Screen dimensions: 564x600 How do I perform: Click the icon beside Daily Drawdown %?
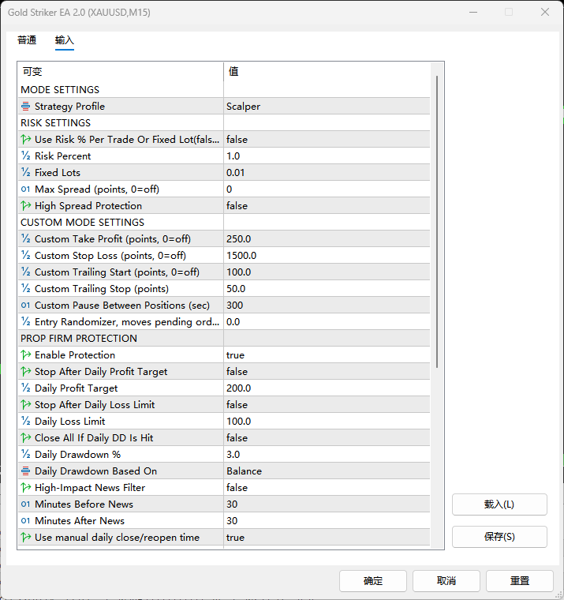[x=25, y=454]
